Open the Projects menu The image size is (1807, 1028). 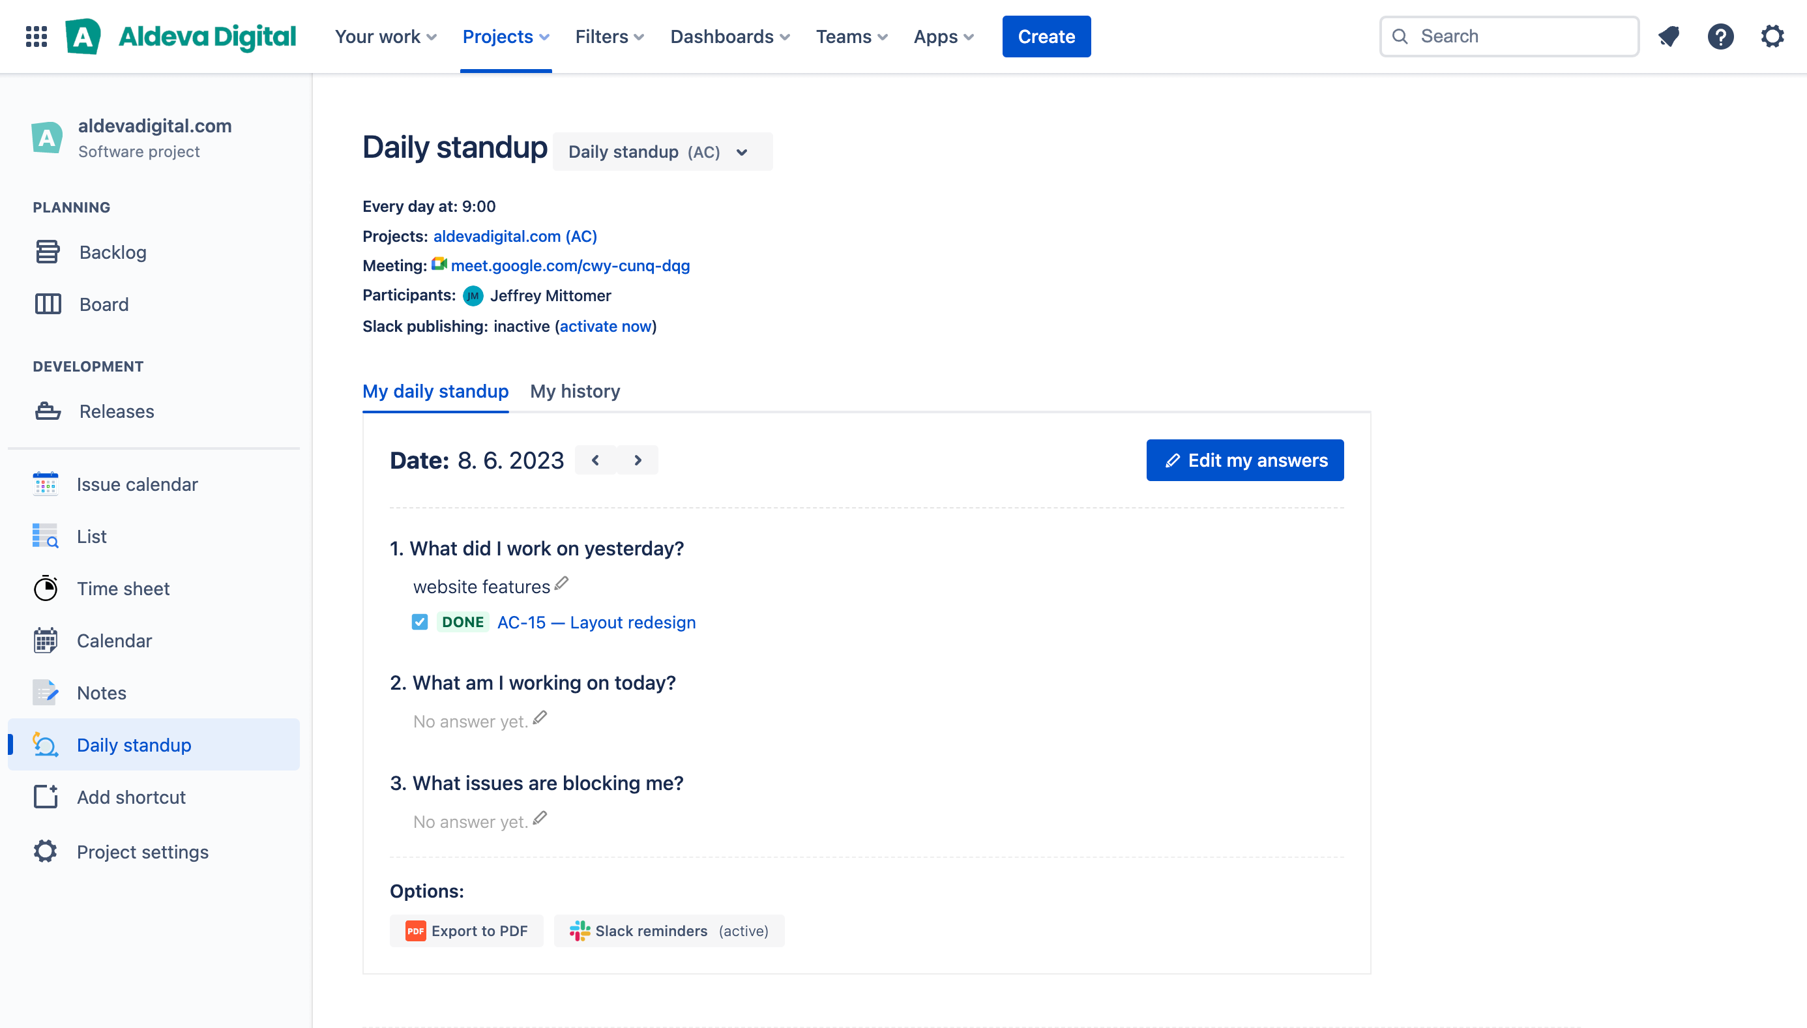(505, 36)
